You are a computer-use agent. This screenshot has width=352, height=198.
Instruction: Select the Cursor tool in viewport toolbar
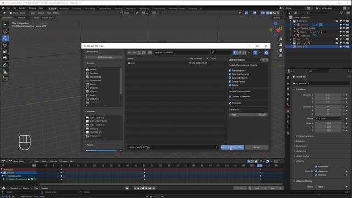[5, 31]
